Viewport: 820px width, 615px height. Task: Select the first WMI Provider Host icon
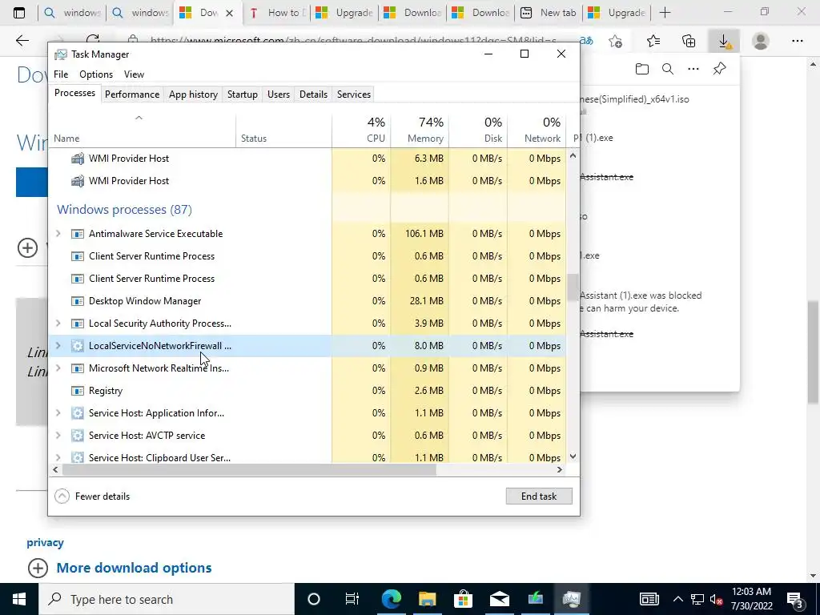[78, 159]
